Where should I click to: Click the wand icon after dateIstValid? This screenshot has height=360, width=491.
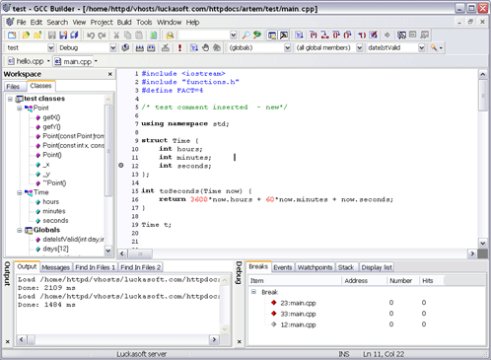(434, 47)
